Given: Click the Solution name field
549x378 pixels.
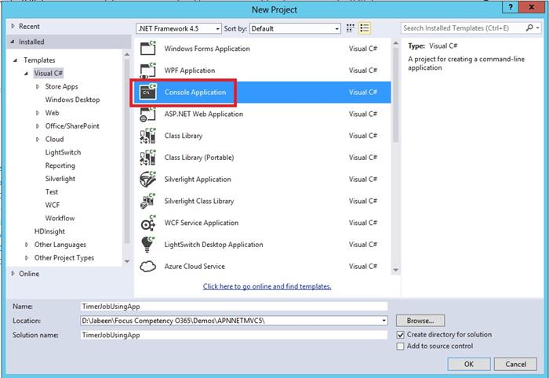Looking at the screenshot, I should coord(234,335).
